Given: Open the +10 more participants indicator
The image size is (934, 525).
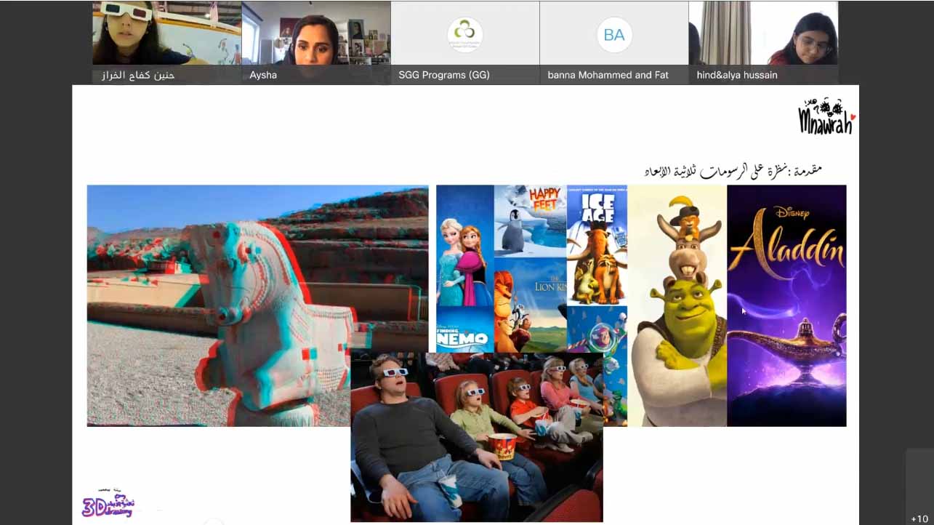Looking at the screenshot, I should click(919, 518).
